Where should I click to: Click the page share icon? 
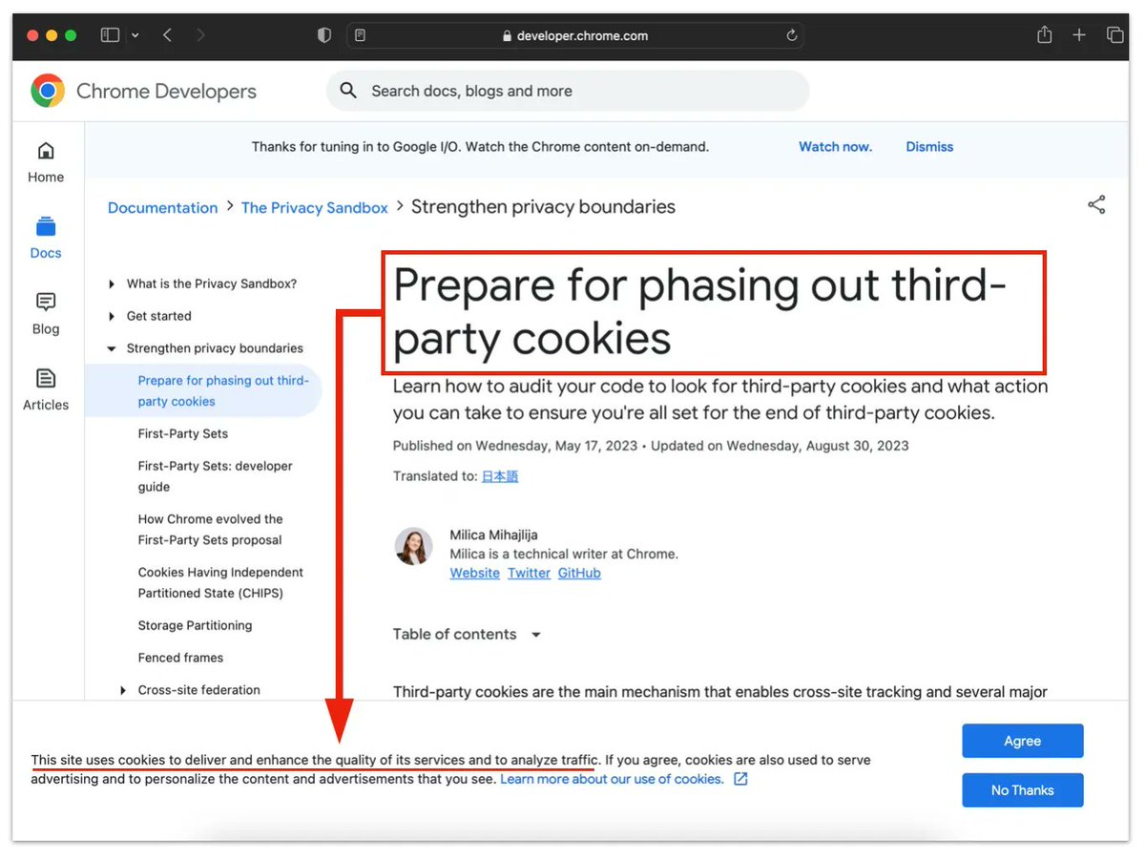point(1096,204)
